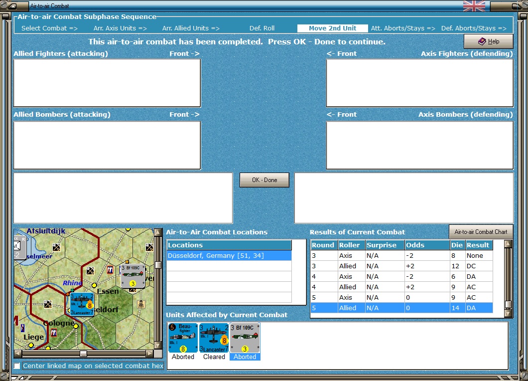The height and width of the screenshot is (381, 528).
Task: Click the map scroll right arrow
Action: click(150, 354)
